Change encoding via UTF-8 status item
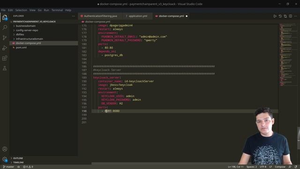The image size is (300, 169). 263,167
